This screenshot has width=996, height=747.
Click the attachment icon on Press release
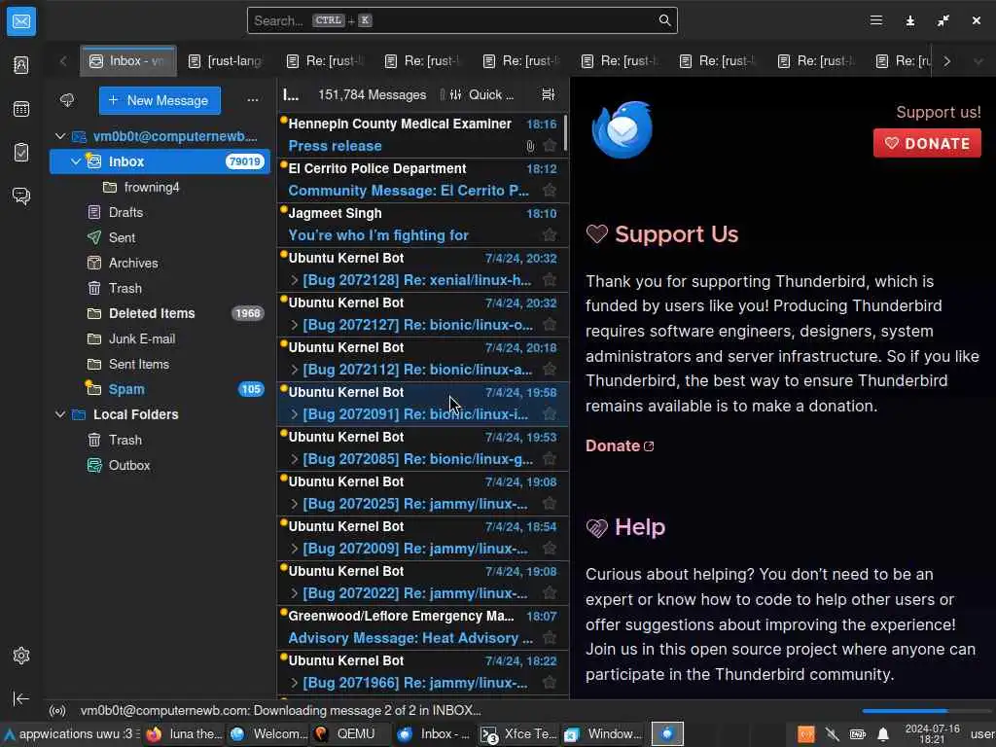pyautogui.click(x=530, y=146)
